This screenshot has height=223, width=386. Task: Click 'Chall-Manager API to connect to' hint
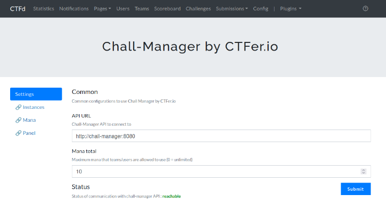(101, 124)
